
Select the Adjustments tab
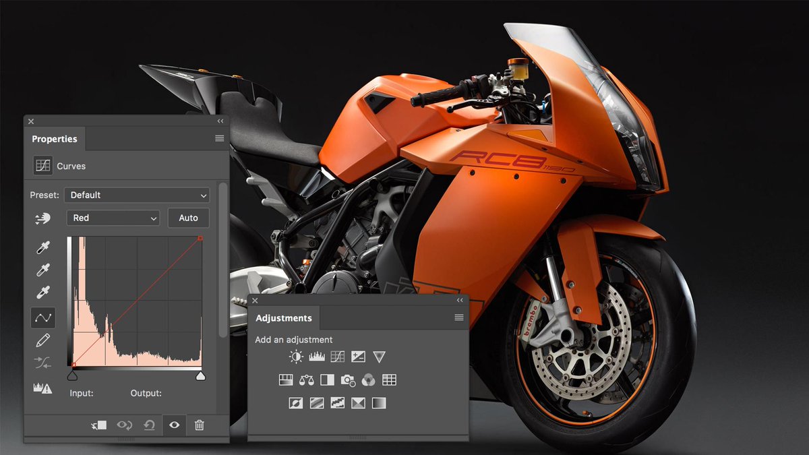coord(284,318)
